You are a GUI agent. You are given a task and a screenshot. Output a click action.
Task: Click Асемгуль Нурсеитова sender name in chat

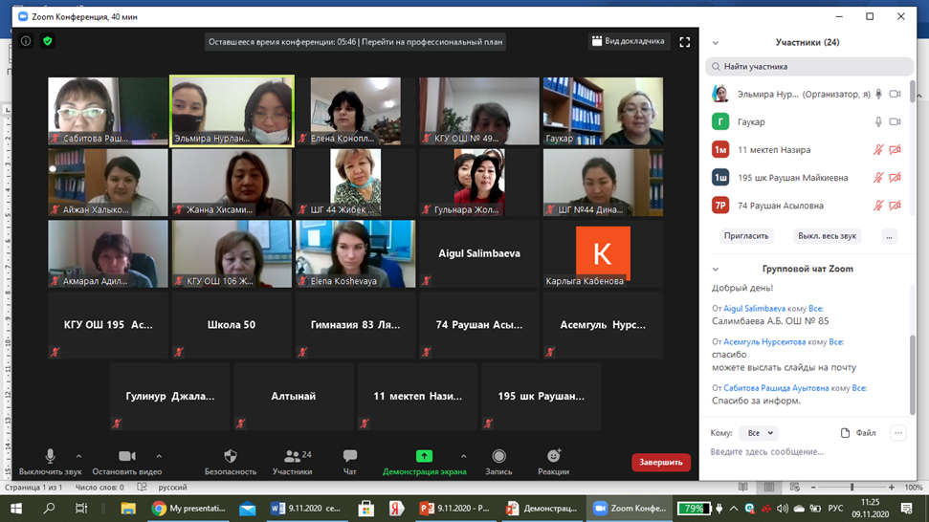click(x=764, y=341)
